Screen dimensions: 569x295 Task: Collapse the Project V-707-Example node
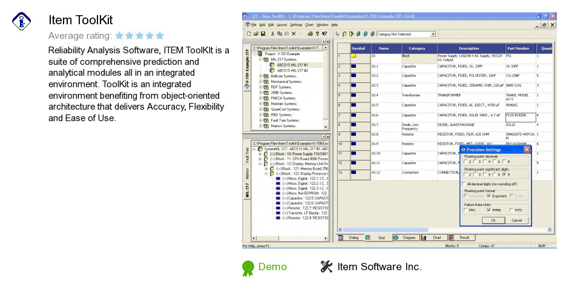[255, 54]
